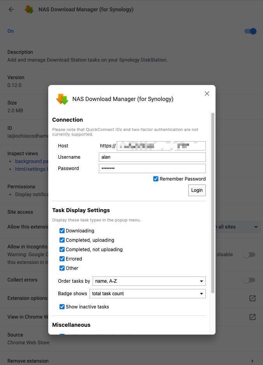Click the Connection heading
The image size is (263, 365).
click(x=67, y=120)
